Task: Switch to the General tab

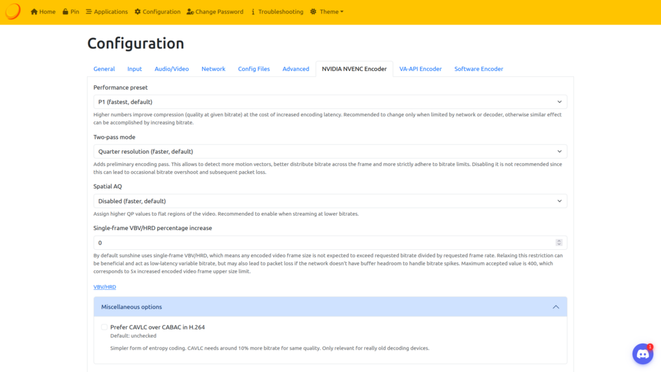Action: pos(104,68)
